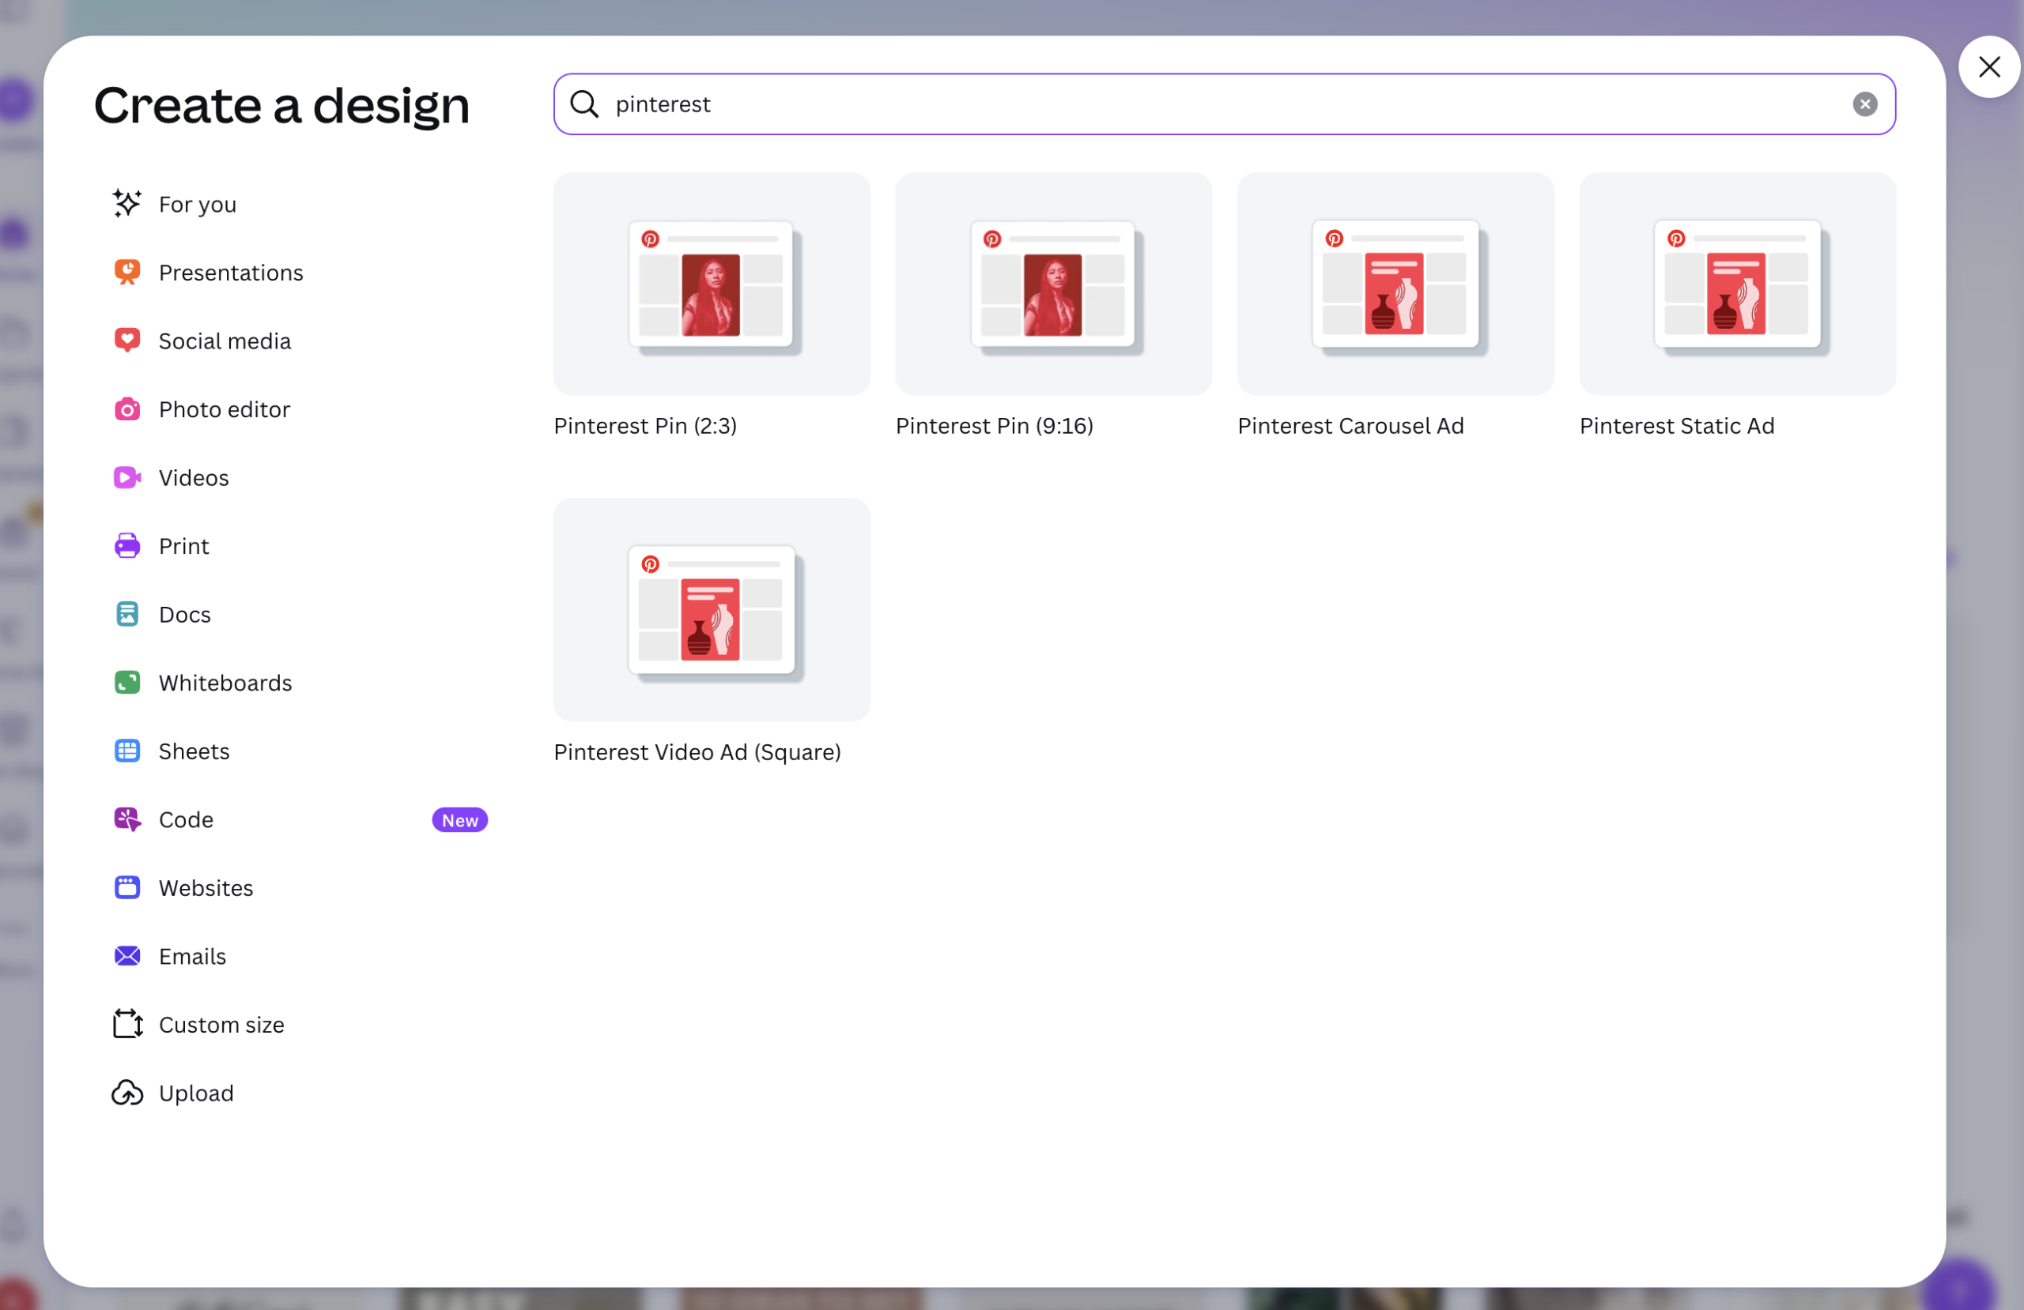This screenshot has width=2024, height=1310.
Task: Click the Social media heart icon
Action: pyautogui.click(x=127, y=340)
